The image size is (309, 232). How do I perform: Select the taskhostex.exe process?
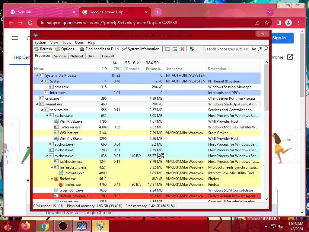click(x=147, y=161)
